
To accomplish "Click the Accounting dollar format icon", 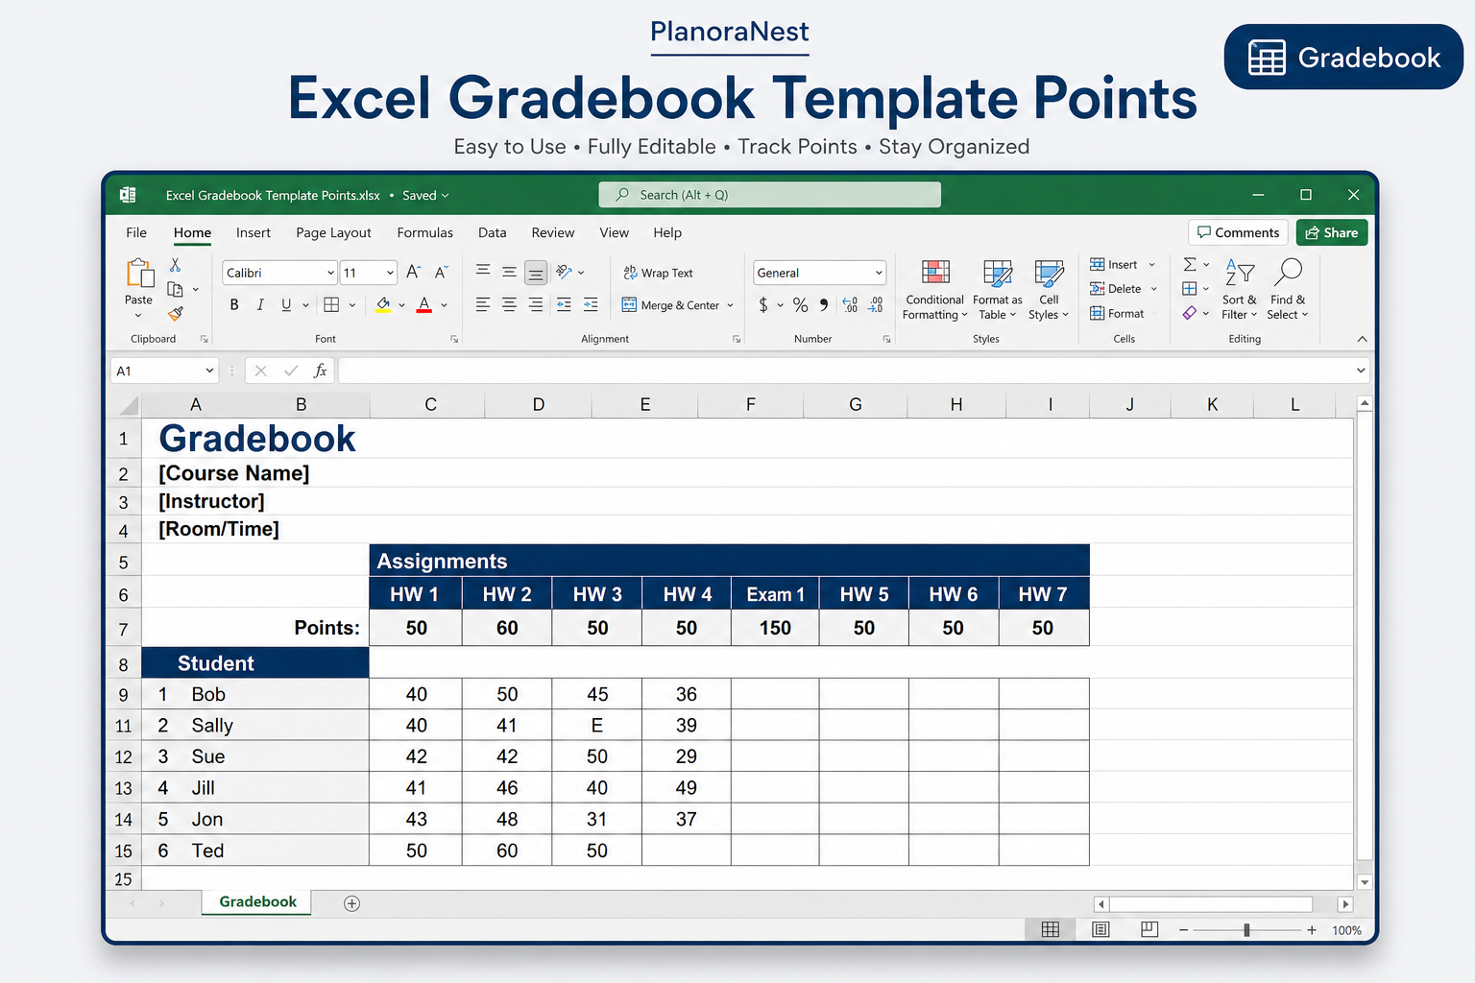I will (763, 305).
